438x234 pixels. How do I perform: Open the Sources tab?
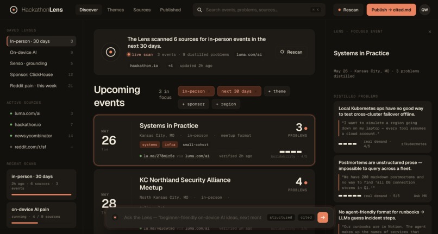[142, 10]
